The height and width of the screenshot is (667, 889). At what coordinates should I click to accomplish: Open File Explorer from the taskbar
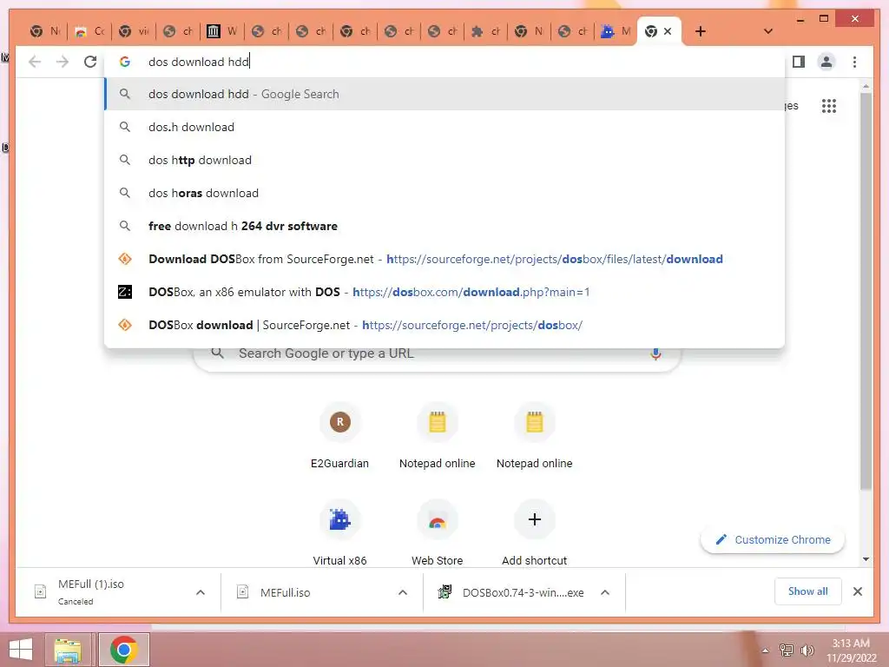pyautogui.click(x=68, y=650)
